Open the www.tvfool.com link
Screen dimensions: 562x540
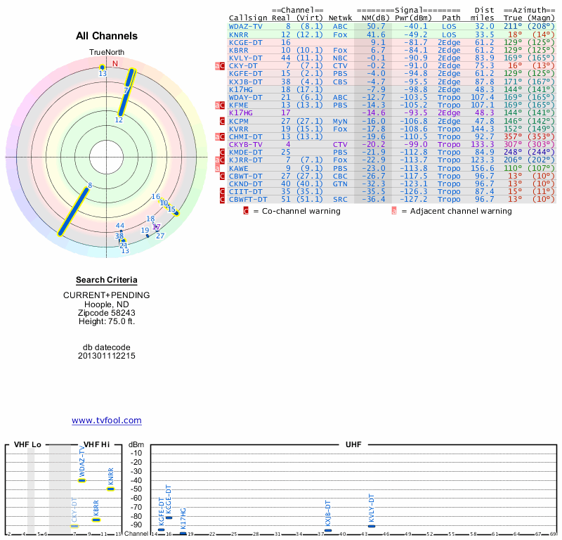pyautogui.click(x=106, y=420)
